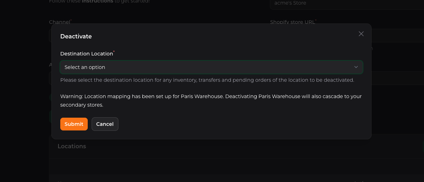Click the Destination Location field label
The height and width of the screenshot is (182, 424).
[x=87, y=54]
